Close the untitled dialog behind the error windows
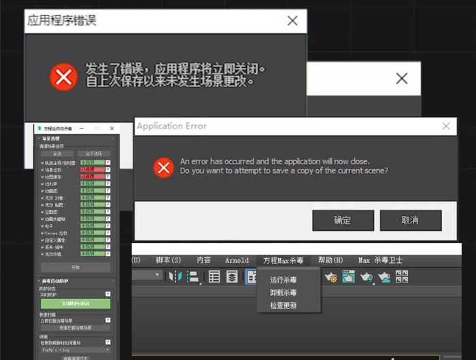Image resolution: width=476 pixels, height=360 pixels. click(402, 79)
